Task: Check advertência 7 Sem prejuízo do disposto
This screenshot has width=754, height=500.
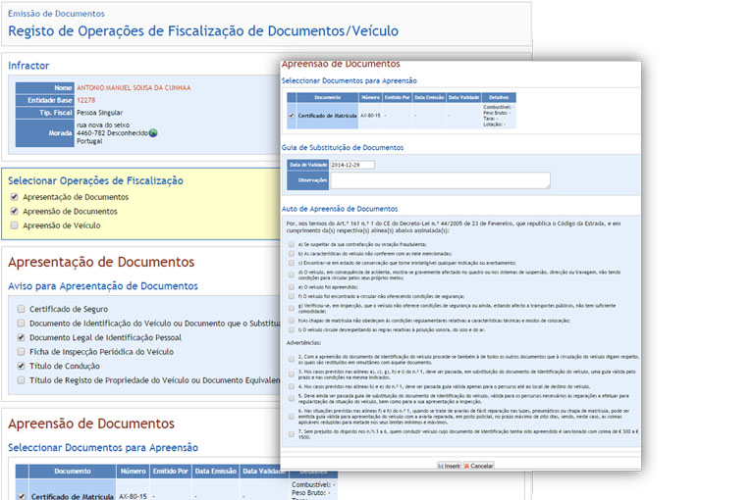Action: pos(292,434)
